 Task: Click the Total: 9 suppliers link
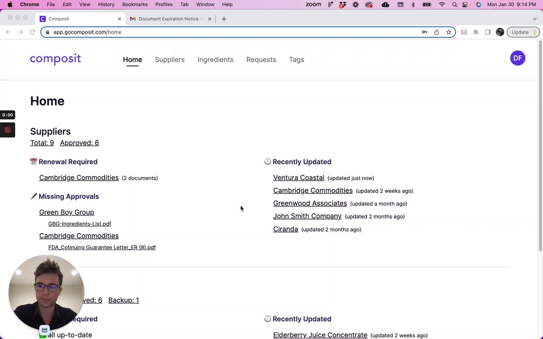click(42, 143)
